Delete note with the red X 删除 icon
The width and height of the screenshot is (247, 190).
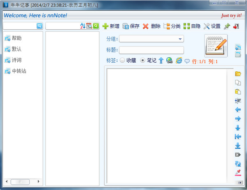(x=151, y=26)
